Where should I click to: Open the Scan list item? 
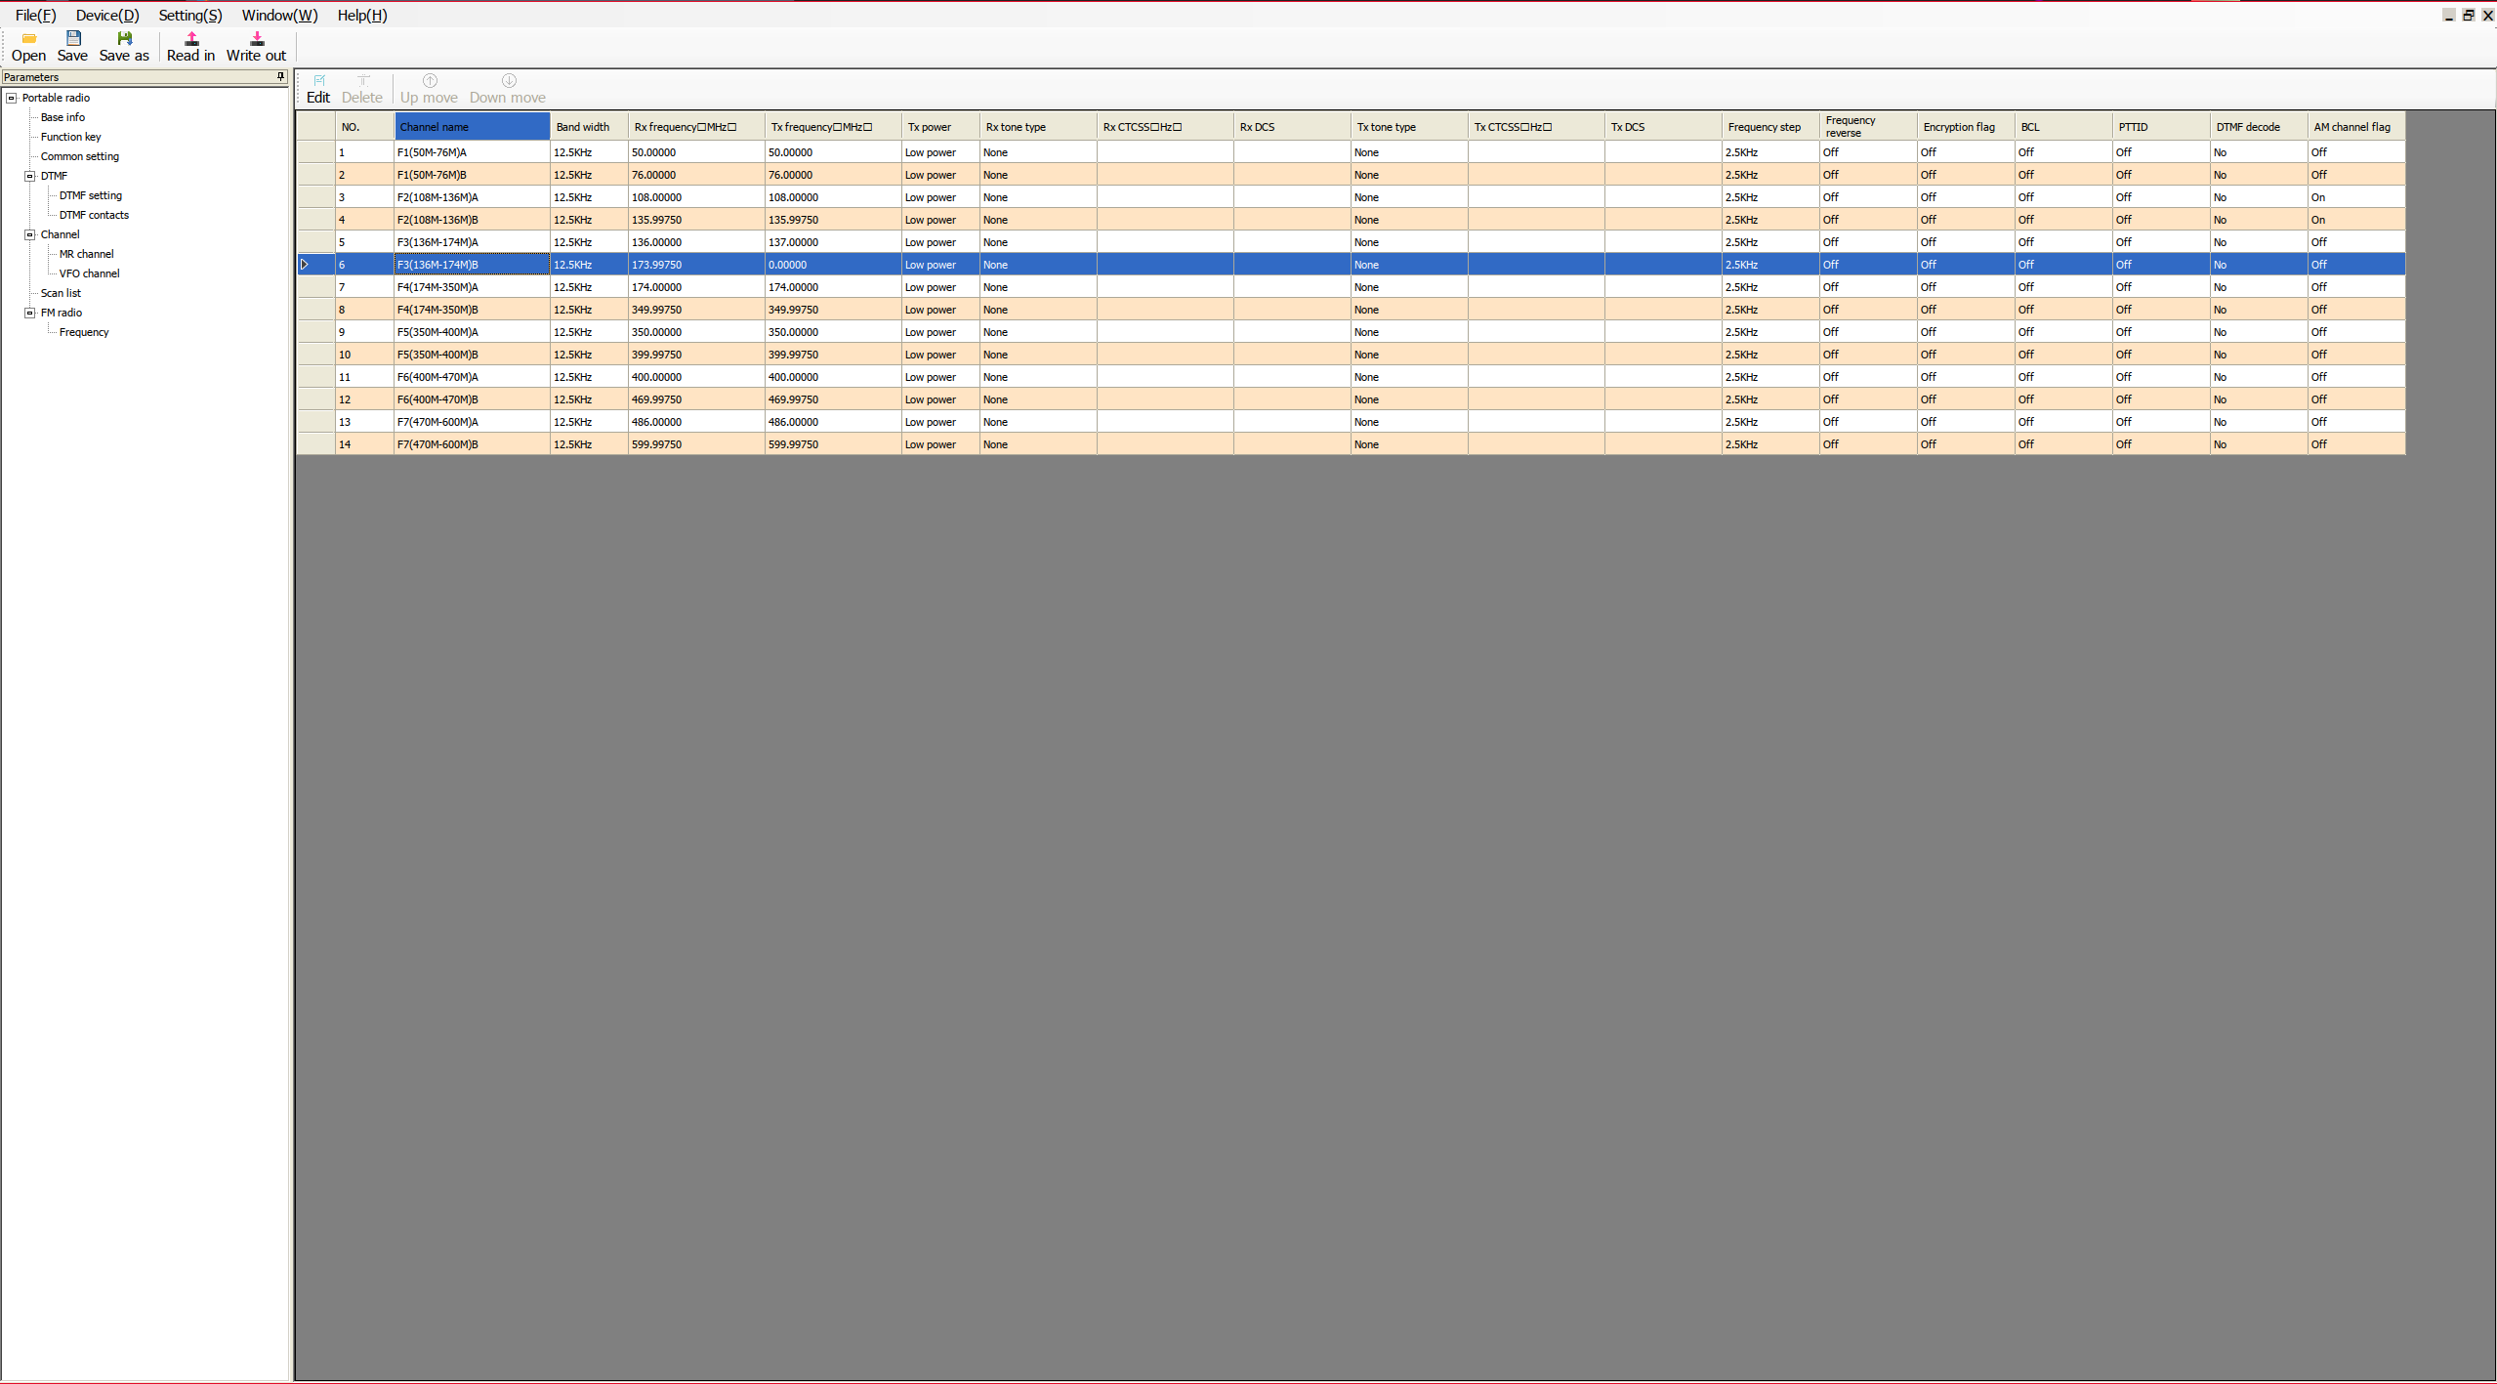pos(61,293)
